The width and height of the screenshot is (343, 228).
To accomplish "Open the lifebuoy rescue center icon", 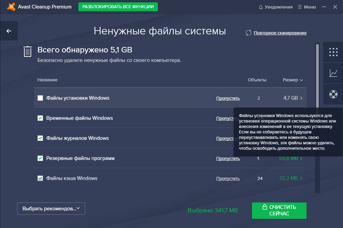I will [x=333, y=94].
